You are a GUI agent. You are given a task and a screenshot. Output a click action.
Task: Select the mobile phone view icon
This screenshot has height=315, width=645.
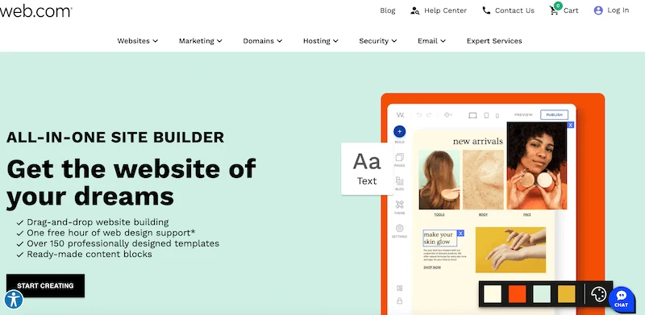pos(497,115)
